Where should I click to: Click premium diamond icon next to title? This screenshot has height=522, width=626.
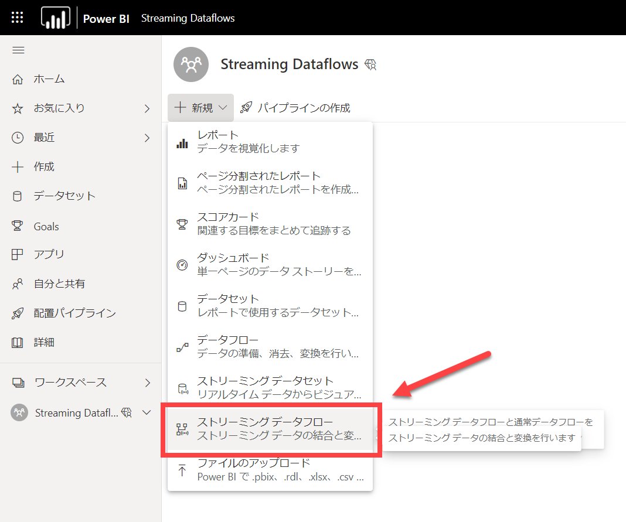coord(370,64)
